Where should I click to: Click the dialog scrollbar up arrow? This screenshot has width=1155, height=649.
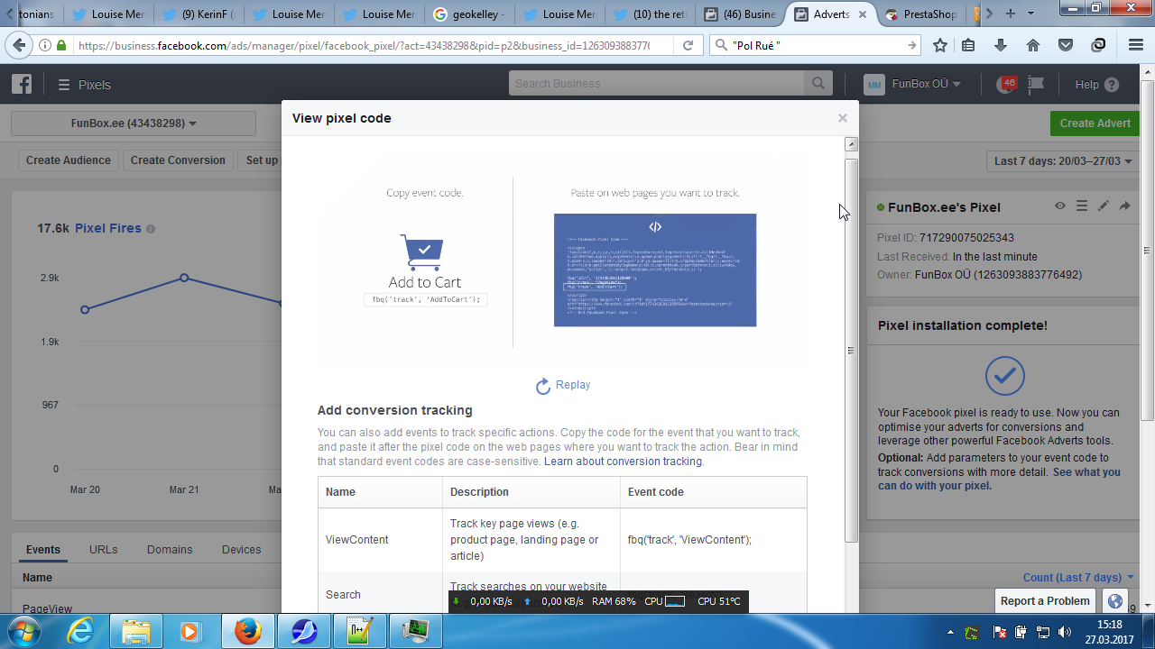[x=851, y=144]
